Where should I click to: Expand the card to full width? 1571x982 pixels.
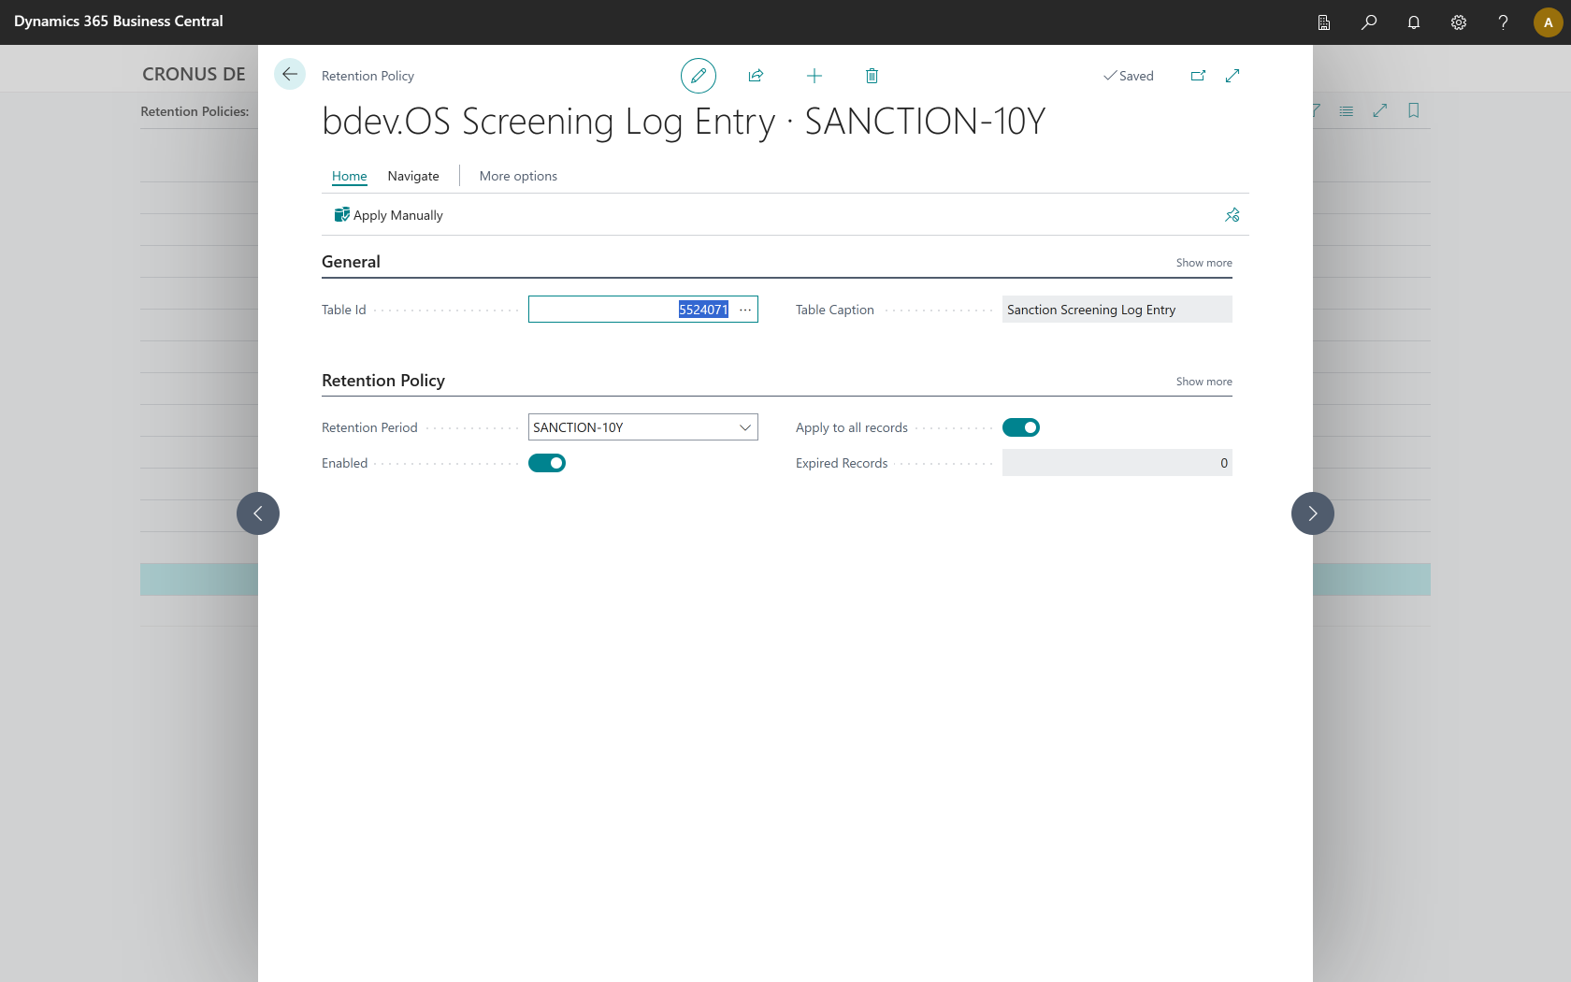click(x=1232, y=76)
